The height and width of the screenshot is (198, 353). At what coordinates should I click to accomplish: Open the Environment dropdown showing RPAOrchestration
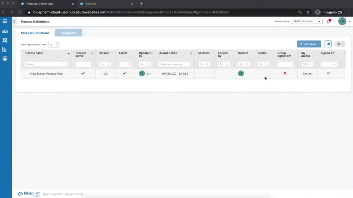pyautogui.click(x=306, y=21)
